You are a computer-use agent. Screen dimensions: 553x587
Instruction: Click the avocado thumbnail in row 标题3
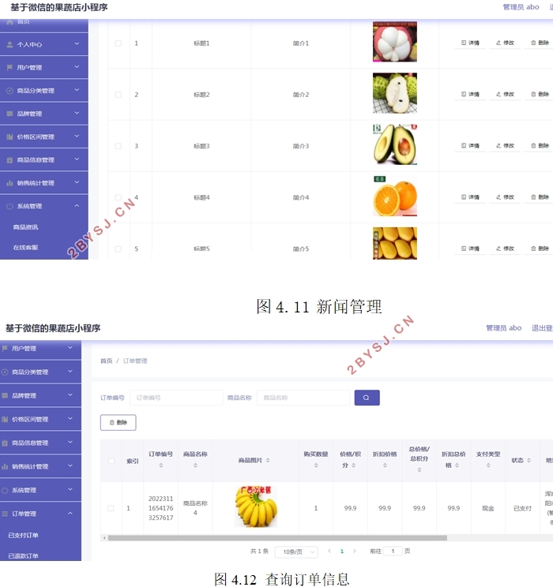tap(395, 144)
